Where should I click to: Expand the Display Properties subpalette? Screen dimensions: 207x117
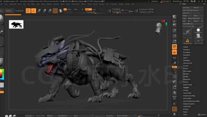pos(189,104)
